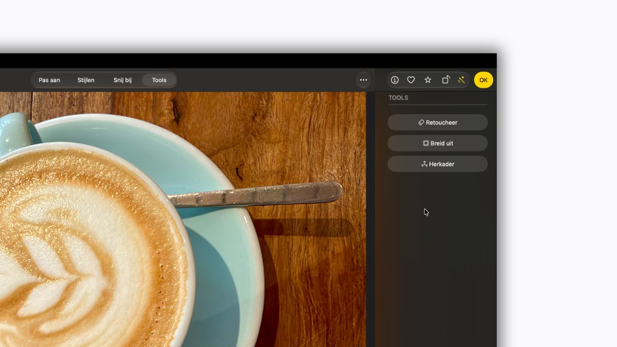The width and height of the screenshot is (617, 347).
Task: Apply auto enhance with the magic wand
Action: (x=461, y=80)
